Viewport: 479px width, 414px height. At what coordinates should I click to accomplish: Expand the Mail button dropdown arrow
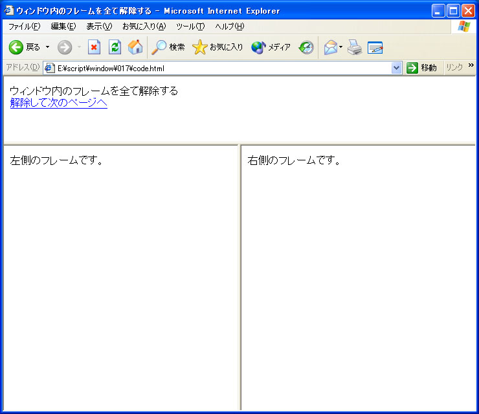[x=341, y=47]
